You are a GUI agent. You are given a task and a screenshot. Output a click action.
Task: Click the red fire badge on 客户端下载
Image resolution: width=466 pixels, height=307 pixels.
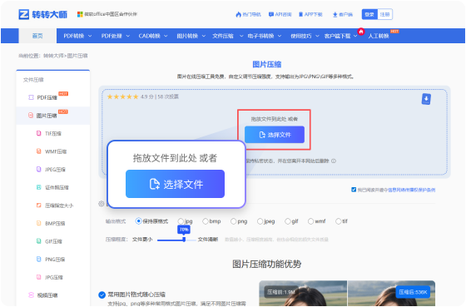[x=361, y=32]
